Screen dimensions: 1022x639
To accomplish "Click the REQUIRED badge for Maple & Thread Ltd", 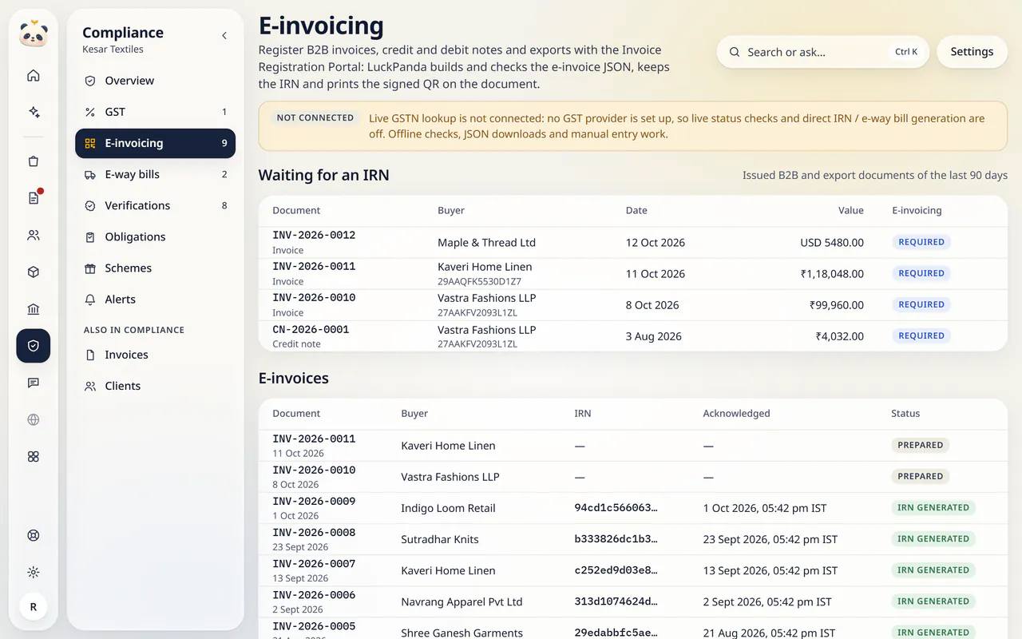I will click(921, 242).
